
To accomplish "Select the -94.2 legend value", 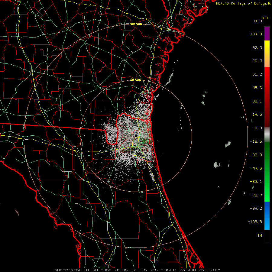I will (x=256, y=208).
